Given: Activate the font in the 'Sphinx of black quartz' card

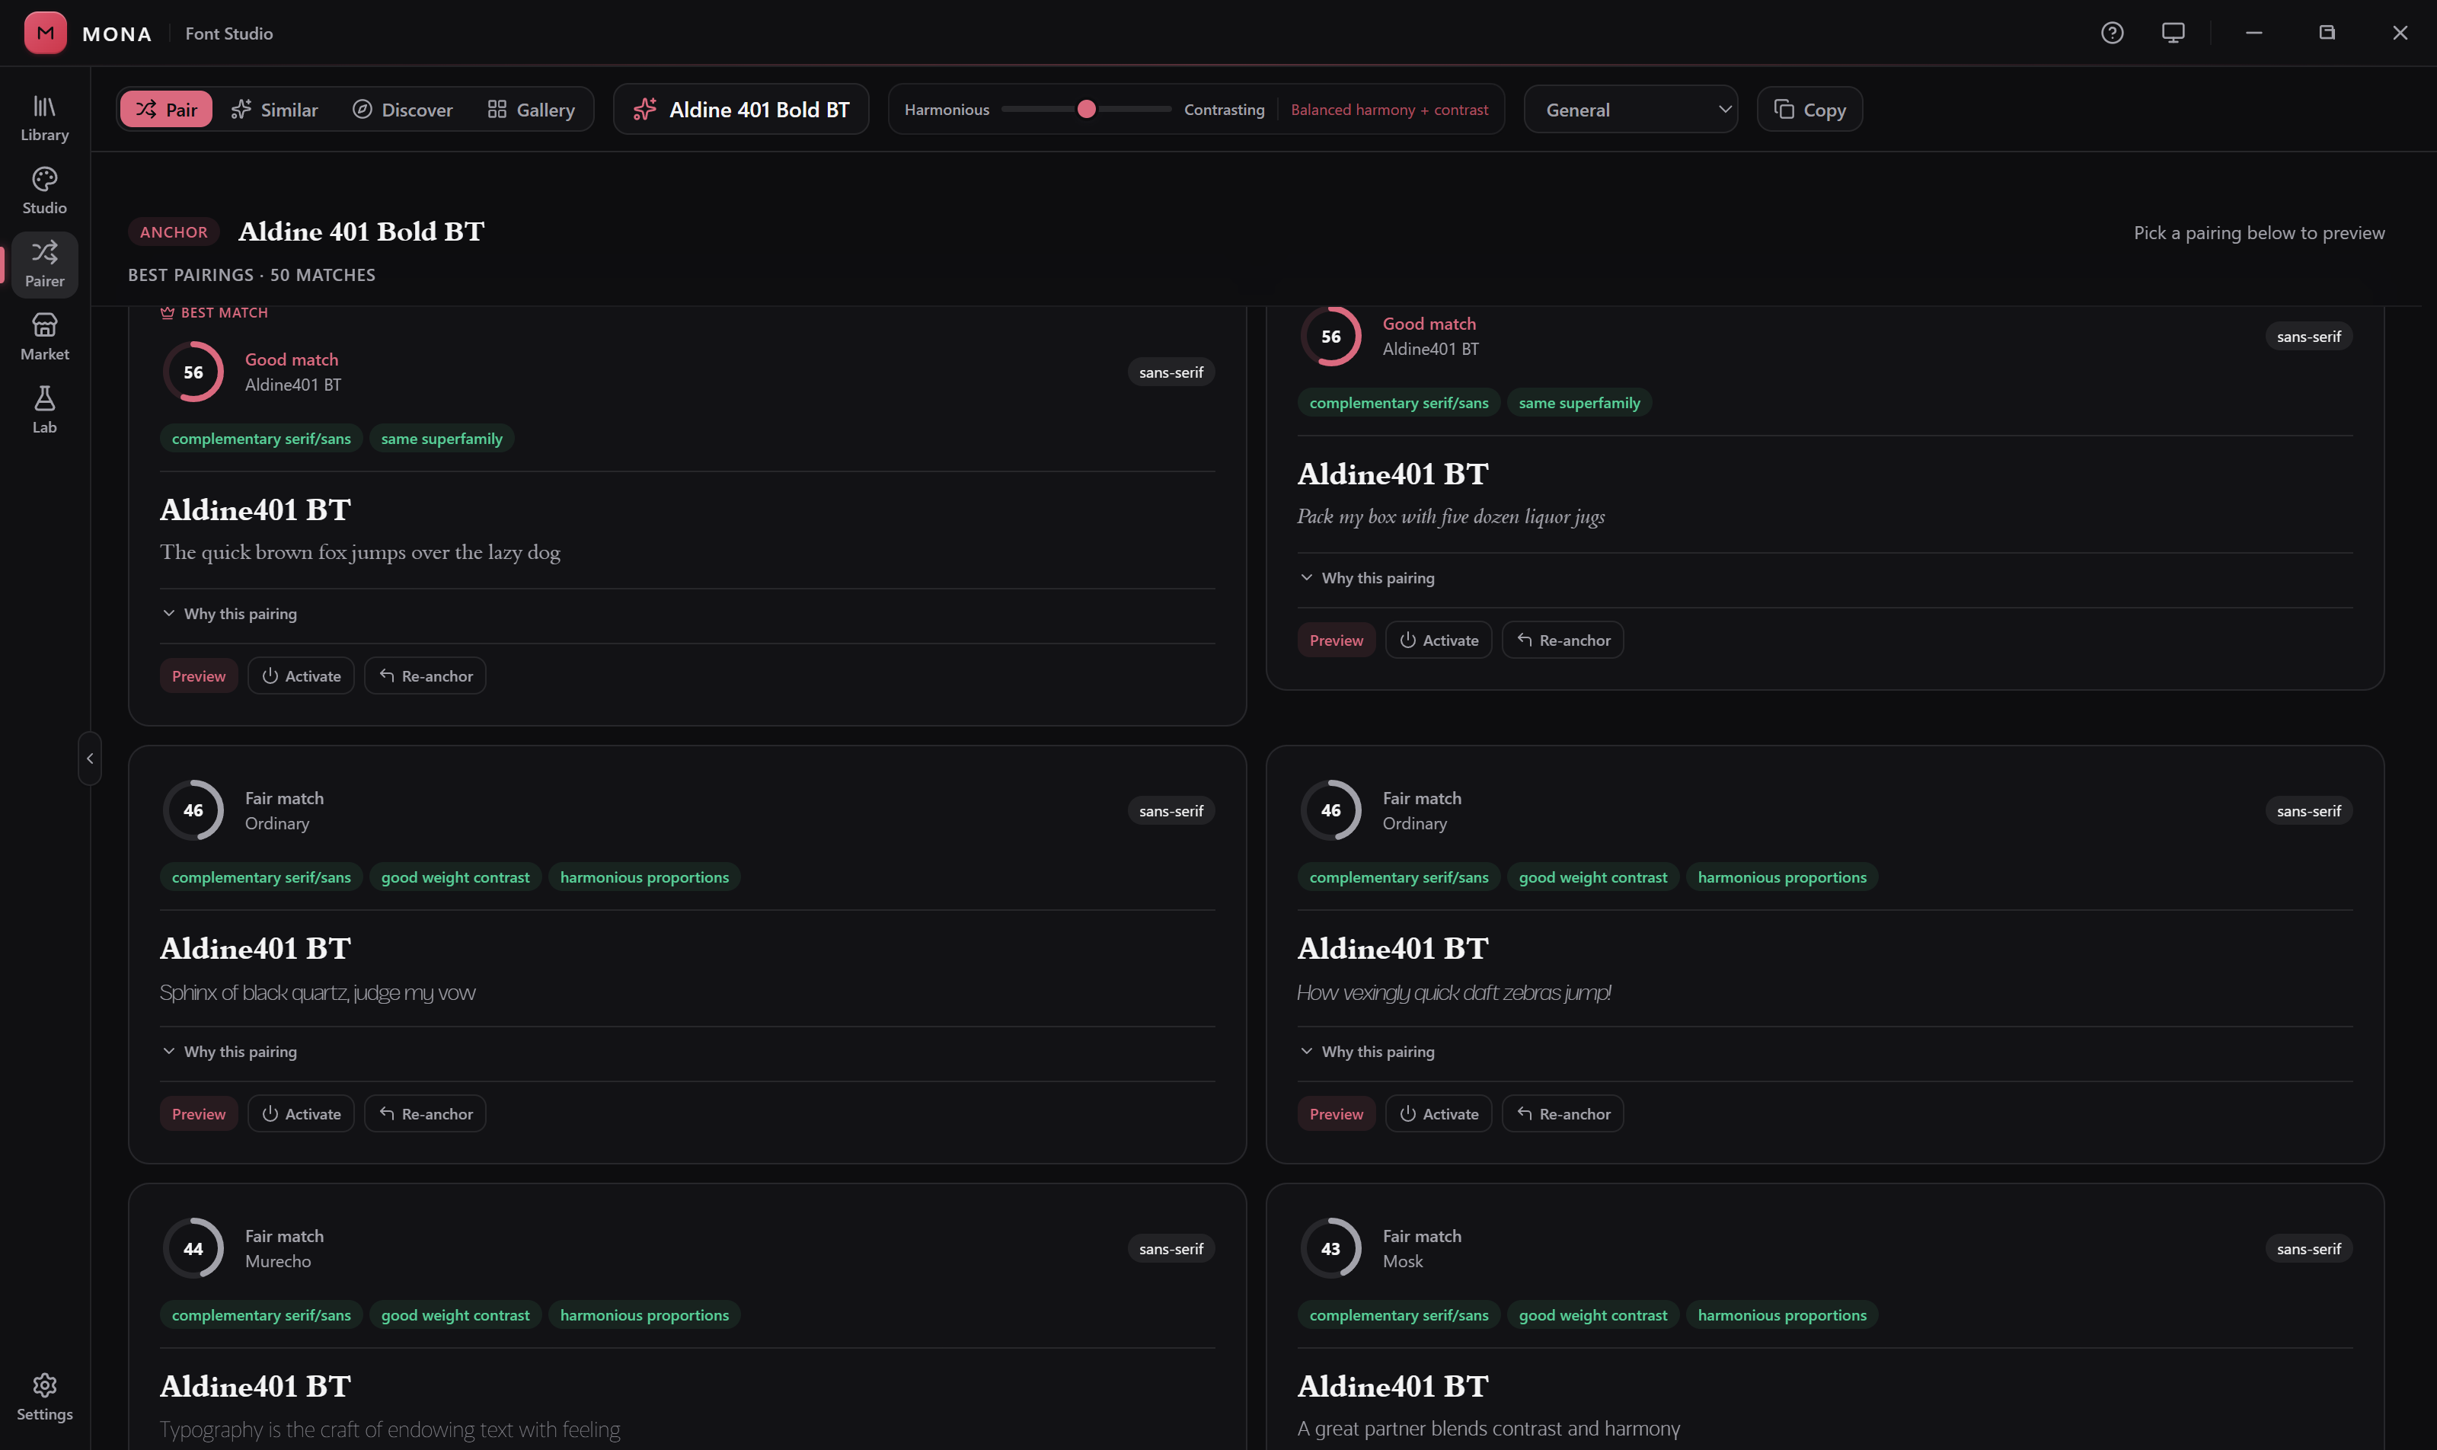Looking at the screenshot, I should [x=301, y=1114].
